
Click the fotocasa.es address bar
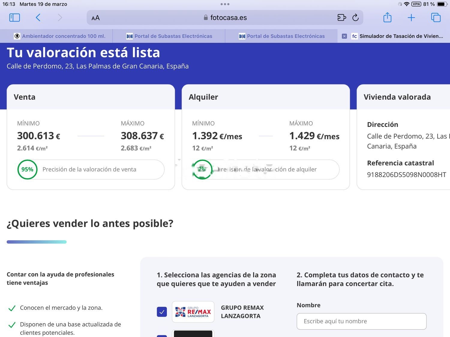(x=225, y=18)
